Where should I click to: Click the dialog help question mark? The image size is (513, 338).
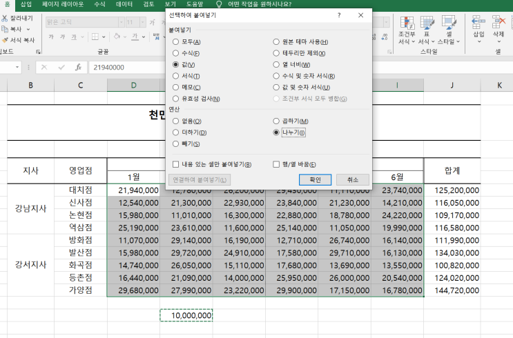click(x=339, y=15)
